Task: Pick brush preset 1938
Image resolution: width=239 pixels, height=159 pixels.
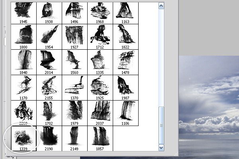Action: (49, 13)
